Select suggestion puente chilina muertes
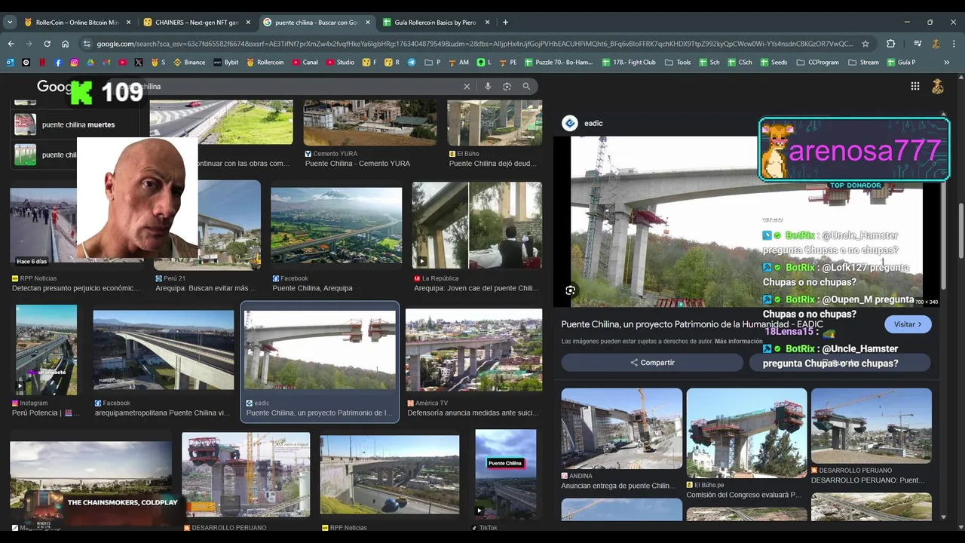965x543 pixels. tap(75, 124)
